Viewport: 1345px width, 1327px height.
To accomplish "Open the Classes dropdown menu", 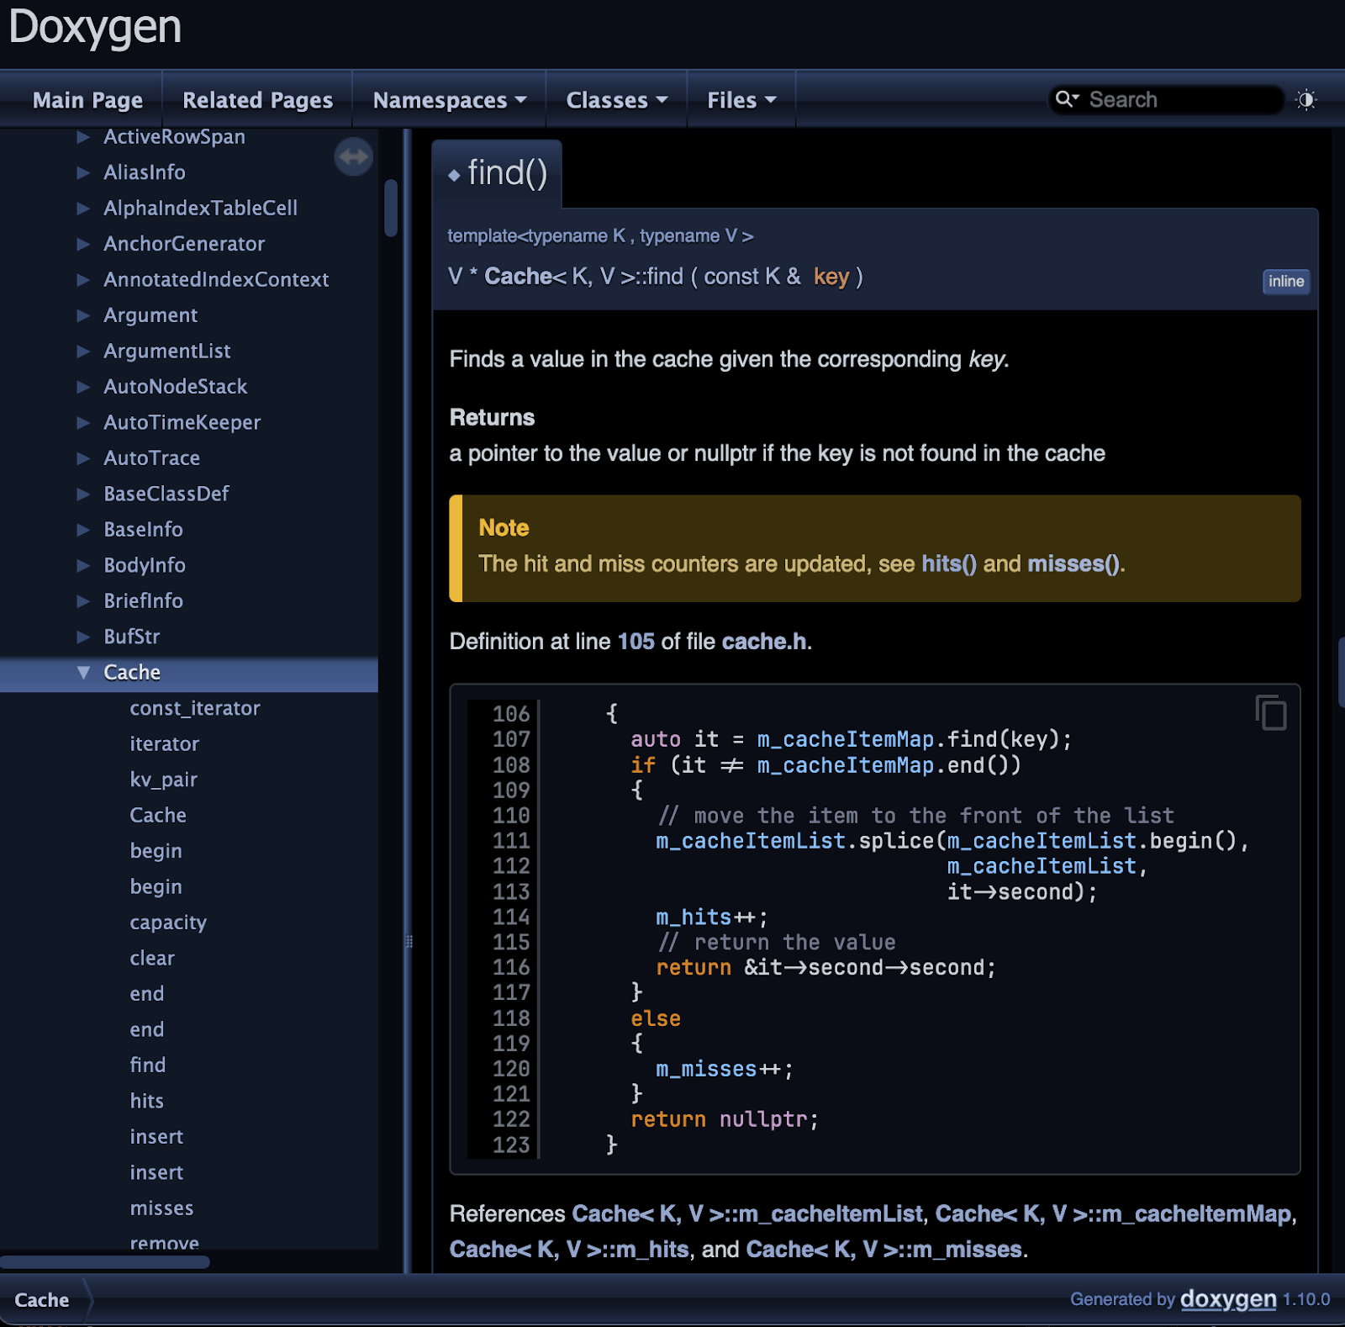I will pyautogui.click(x=617, y=100).
